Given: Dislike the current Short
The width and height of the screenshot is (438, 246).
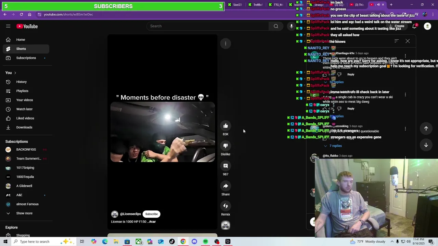Looking at the screenshot, I should pyautogui.click(x=226, y=146).
